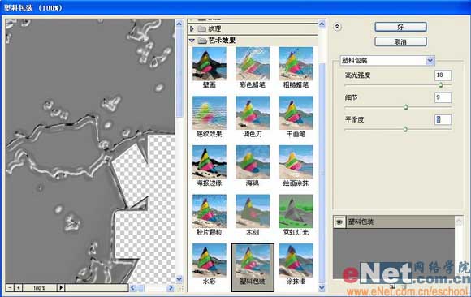Select the 壁画 filter thumbnail

coord(210,63)
